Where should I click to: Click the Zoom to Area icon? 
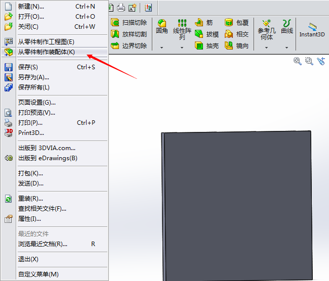coord(309,61)
